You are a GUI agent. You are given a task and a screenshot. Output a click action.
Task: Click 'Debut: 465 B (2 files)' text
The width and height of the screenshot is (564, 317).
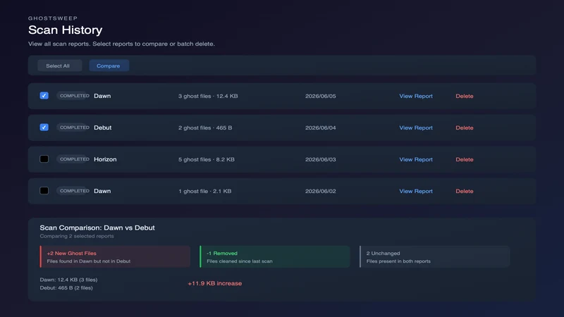(x=66, y=287)
